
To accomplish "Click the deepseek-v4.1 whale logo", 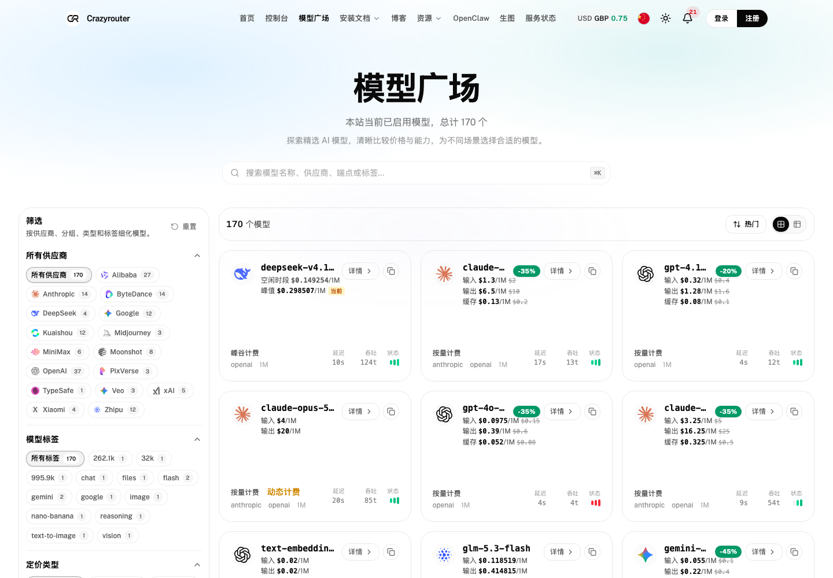I will click(x=242, y=273).
